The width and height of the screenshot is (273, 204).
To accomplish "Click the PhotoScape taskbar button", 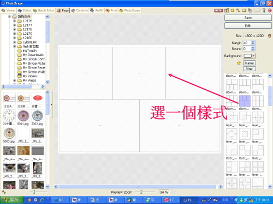I will click(x=188, y=200).
